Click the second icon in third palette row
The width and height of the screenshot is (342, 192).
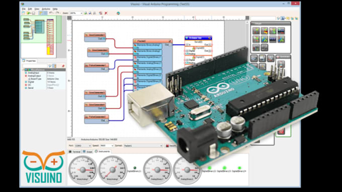click(x=265, y=48)
